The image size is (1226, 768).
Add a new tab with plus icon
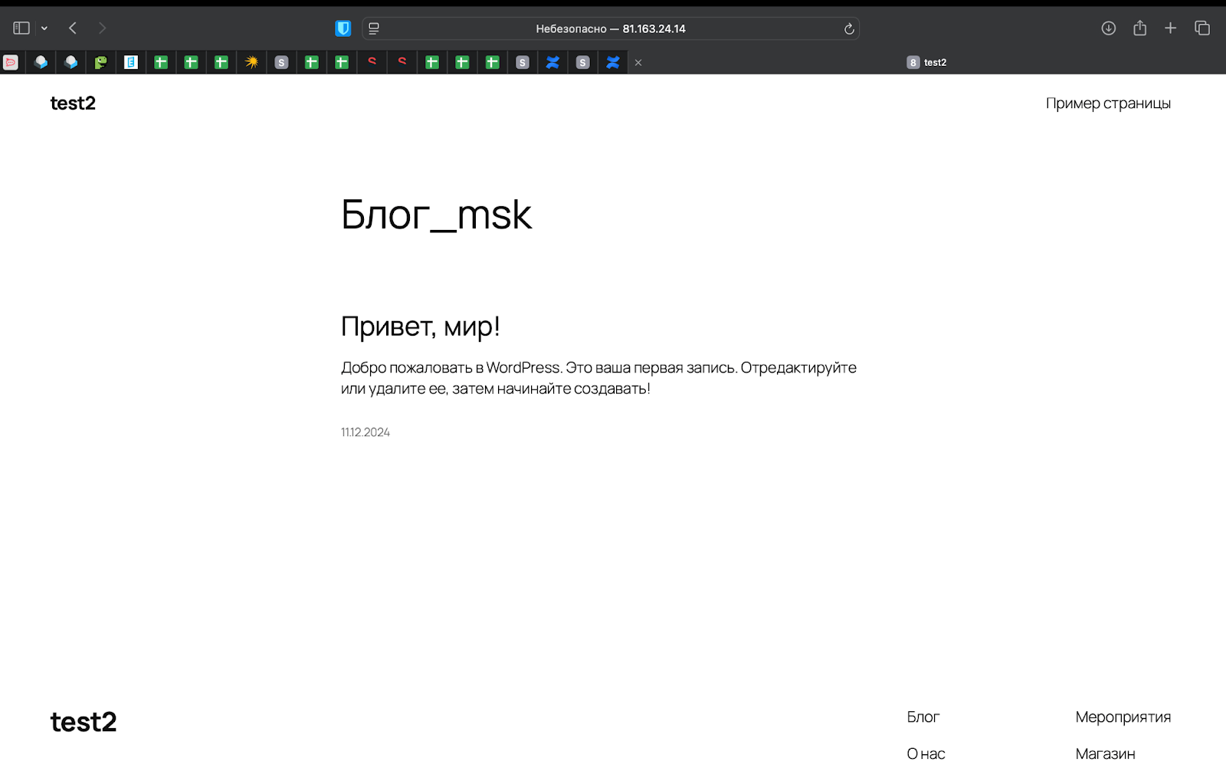[1170, 28]
